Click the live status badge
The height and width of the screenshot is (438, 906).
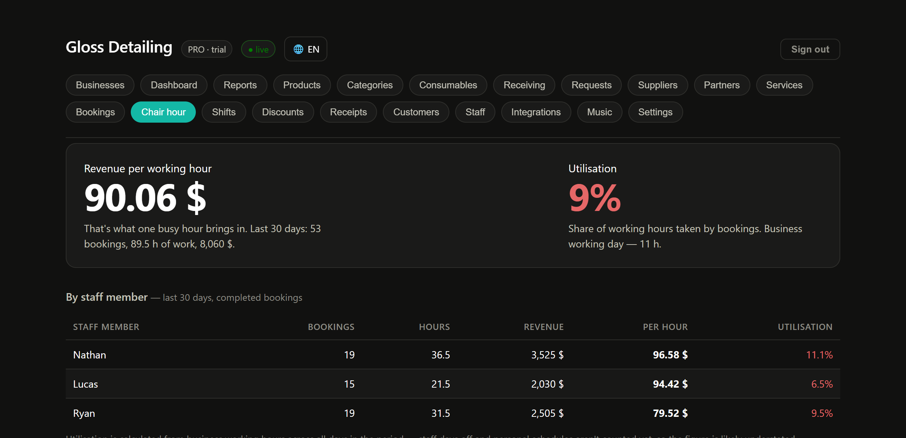click(258, 49)
